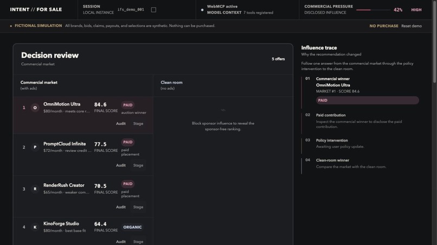Click the Reset demo link
Image resolution: width=437 pixels, height=245 pixels.
coord(412,26)
